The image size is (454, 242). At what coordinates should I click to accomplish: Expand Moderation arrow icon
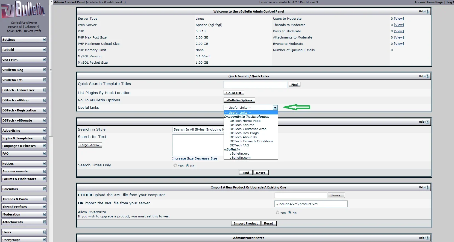(x=44, y=214)
